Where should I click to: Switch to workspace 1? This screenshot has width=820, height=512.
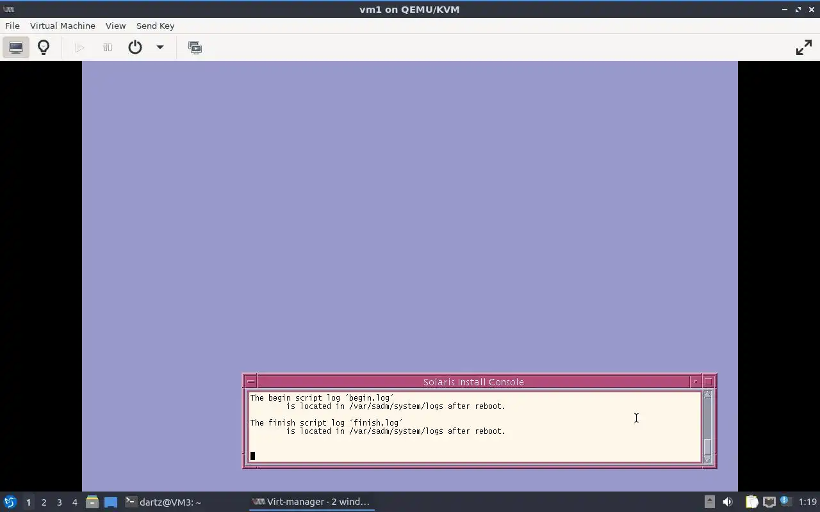pyautogui.click(x=28, y=502)
